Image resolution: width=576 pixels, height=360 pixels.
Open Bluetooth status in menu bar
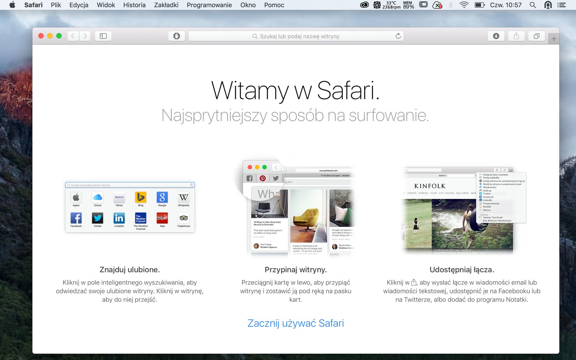450,5
